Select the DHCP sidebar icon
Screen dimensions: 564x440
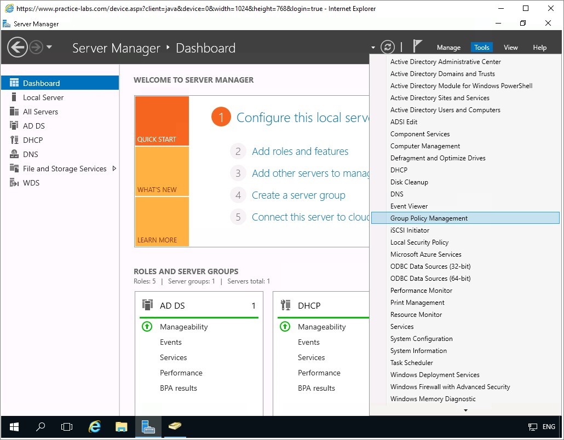coord(14,140)
